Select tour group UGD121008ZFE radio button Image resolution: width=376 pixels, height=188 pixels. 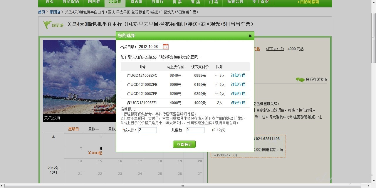point(129,85)
